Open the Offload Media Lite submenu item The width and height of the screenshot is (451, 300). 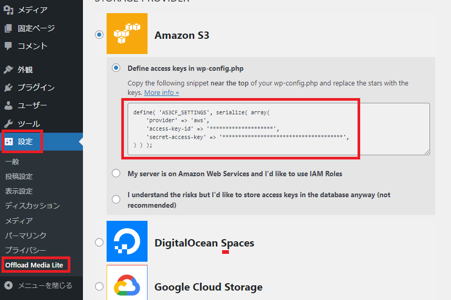tap(34, 265)
